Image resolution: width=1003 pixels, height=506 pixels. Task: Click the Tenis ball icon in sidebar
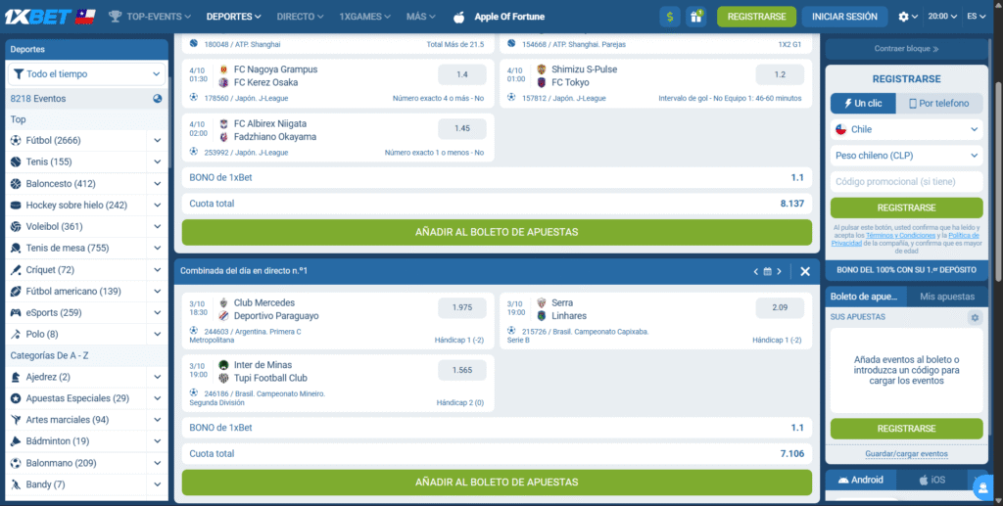click(16, 161)
